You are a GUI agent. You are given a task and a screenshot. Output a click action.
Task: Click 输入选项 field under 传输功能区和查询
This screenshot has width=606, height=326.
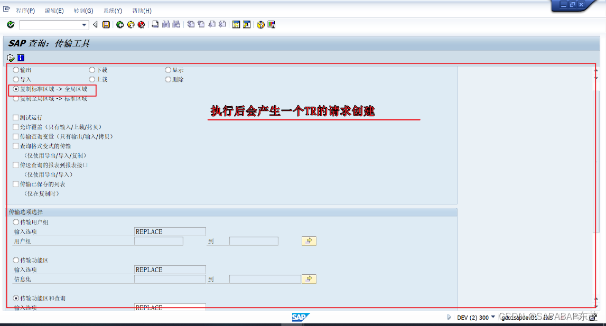170,308
